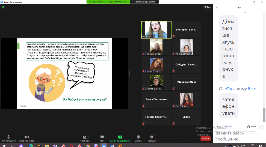
Task: Expand audio options arrow beside microphone
Action: click(x=15, y=137)
